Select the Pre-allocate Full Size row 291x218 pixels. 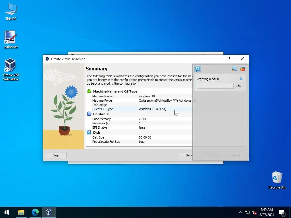coord(139,142)
